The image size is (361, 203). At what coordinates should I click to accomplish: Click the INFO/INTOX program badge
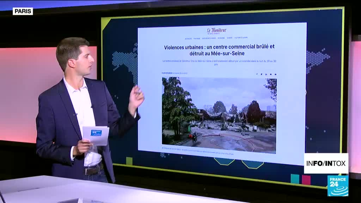[326, 163]
